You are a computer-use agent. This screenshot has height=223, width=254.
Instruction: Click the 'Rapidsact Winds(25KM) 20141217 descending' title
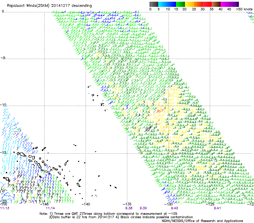click(49, 5)
